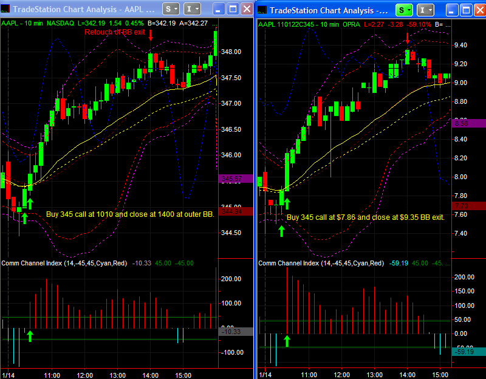Click left Comm Channel Index indicator label
The width and height of the screenshot is (486, 379).
click(x=64, y=263)
